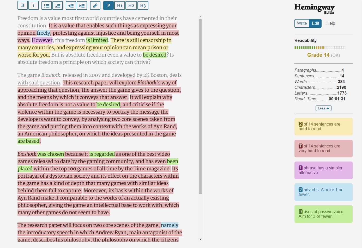The width and height of the screenshot is (362, 248).
Task: Click the first word Freedom in the editor
Action: pyautogui.click(x=28, y=18)
